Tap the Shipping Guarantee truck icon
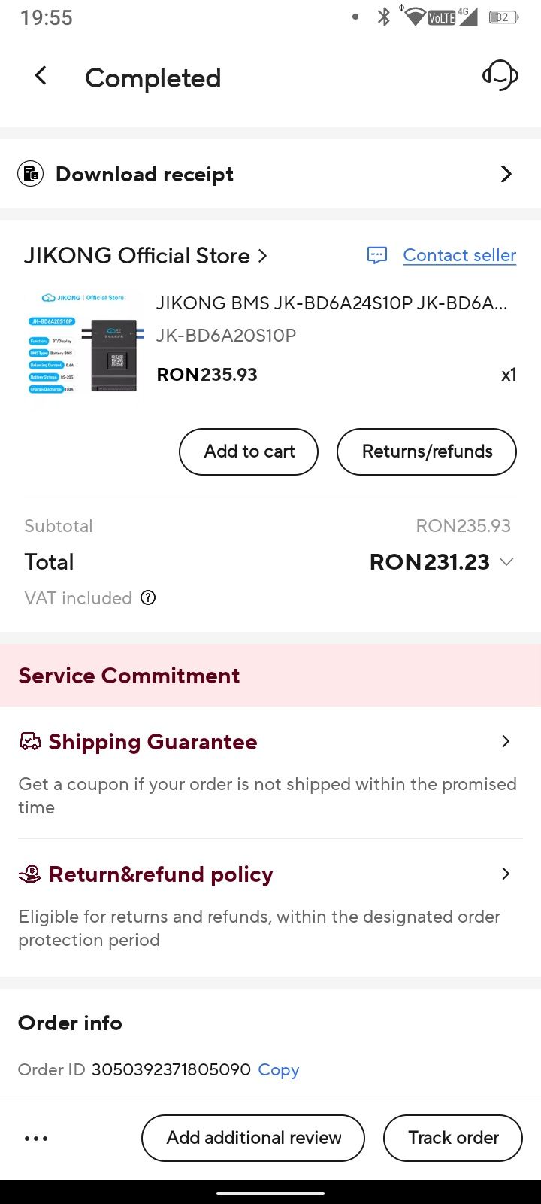Screen dimensions: 541x1204 (x=29, y=742)
